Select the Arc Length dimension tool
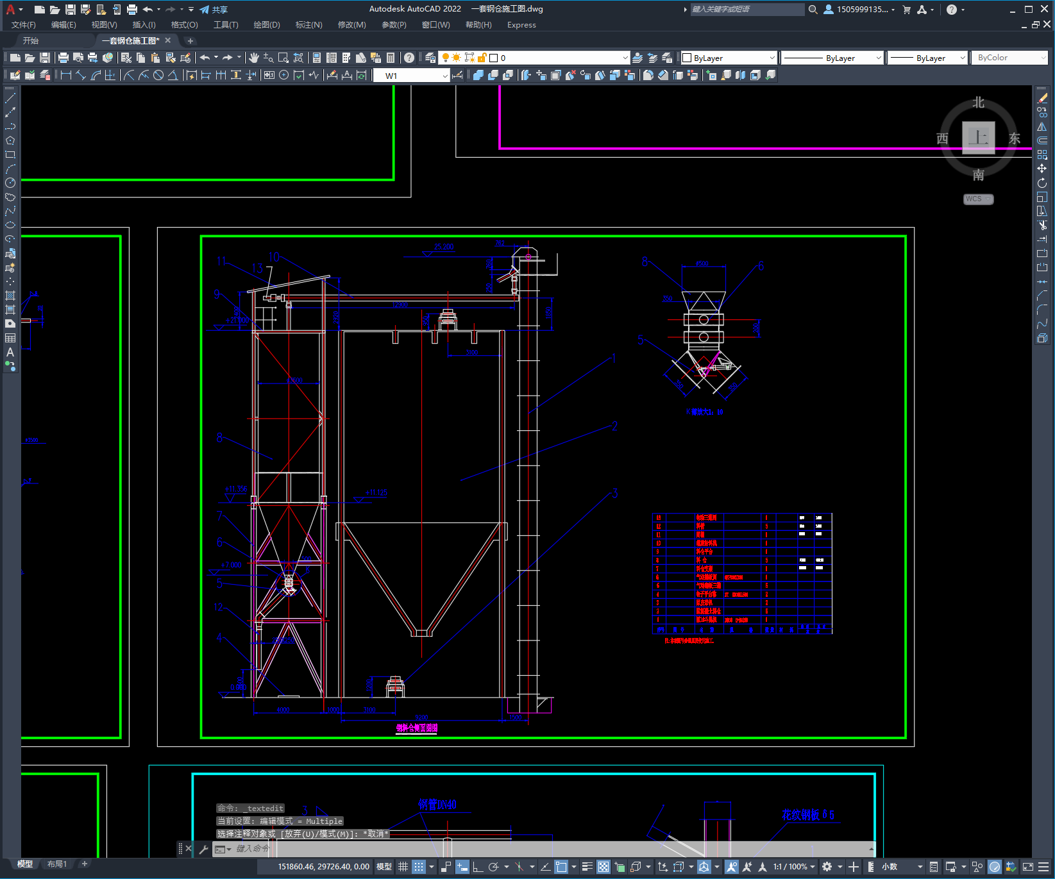Viewport: 1055px width, 879px height. coord(96,75)
